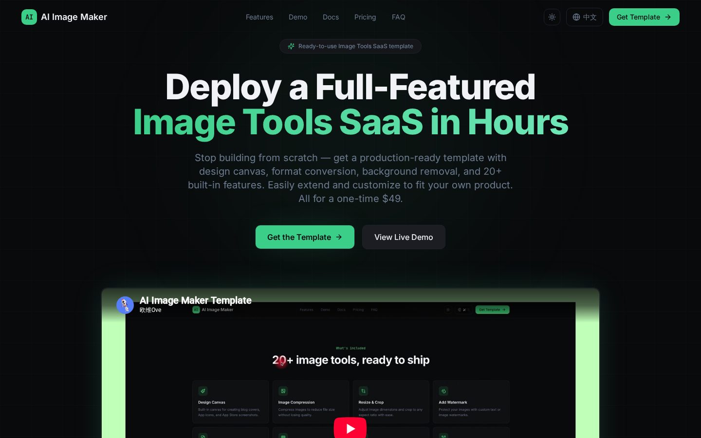Click the AI Image Maker brand name
The height and width of the screenshot is (438, 701).
tap(74, 17)
